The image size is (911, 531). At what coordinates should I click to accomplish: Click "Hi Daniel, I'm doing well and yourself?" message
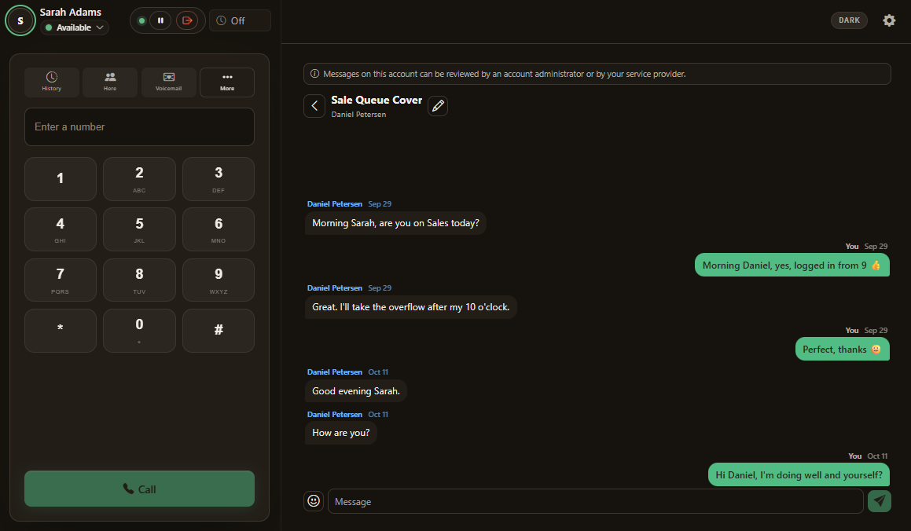[x=799, y=474]
